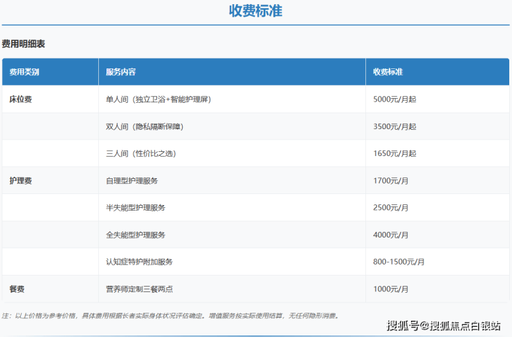512x337 pixels.
Task: Click the 4000元/月 price for 全失能型护理
Action: [x=391, y=235]
